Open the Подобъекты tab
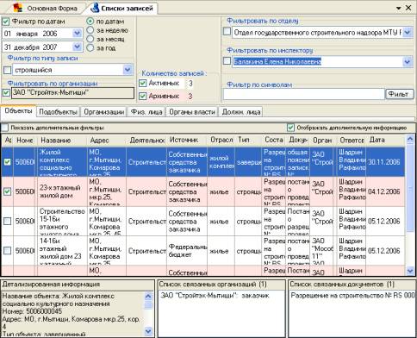Screen dimensions: 417x338 [x=58, y=112]
